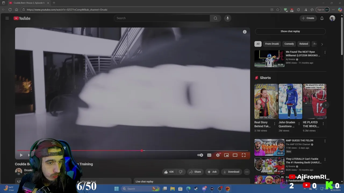This screenshot has height=193, width=344.
Task: Open the video info card icon
Action: [x=245, y=32]
